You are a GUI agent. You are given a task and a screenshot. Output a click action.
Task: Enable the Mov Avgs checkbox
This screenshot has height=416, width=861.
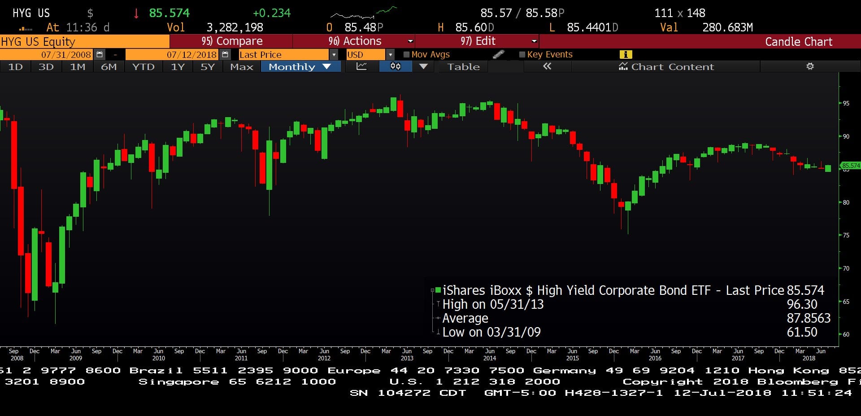point(406,55)
